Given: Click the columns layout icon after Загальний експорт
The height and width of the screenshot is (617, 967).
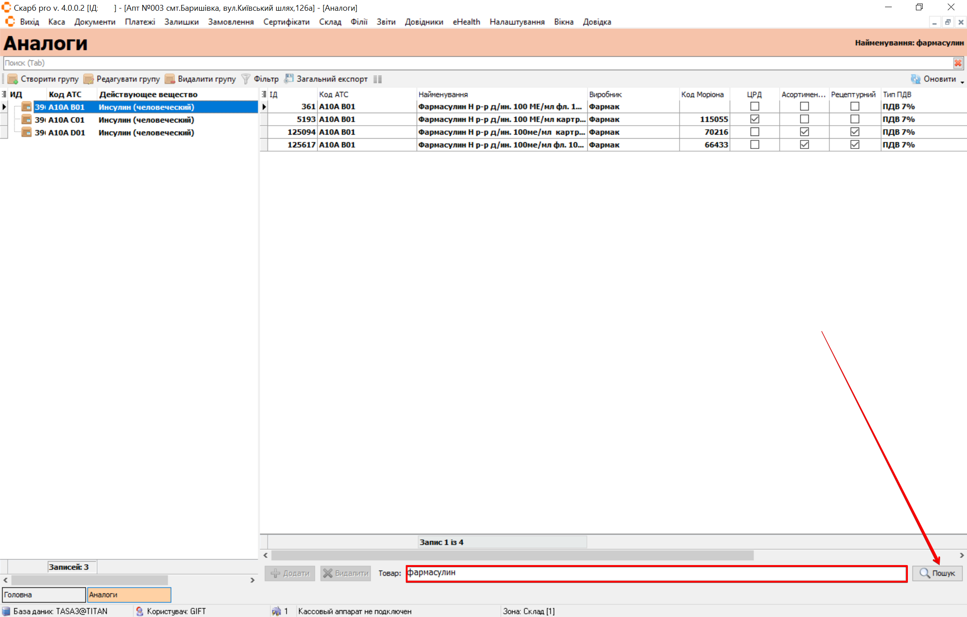Looking at the screenshot, I should [378, 79].
